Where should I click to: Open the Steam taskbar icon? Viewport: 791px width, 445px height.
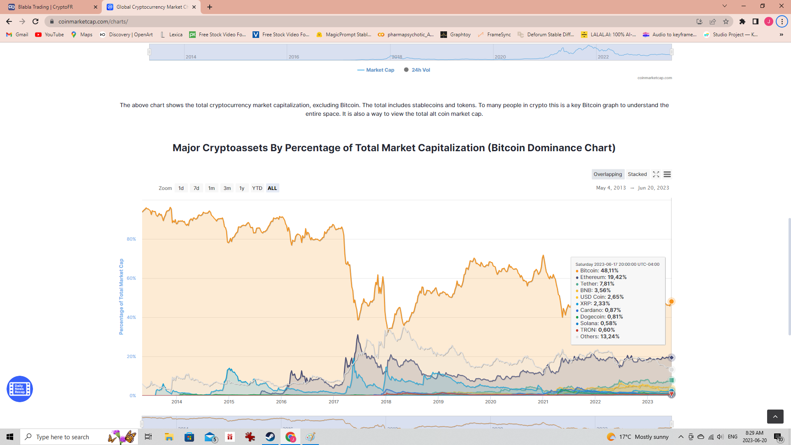tap(270, 437)
